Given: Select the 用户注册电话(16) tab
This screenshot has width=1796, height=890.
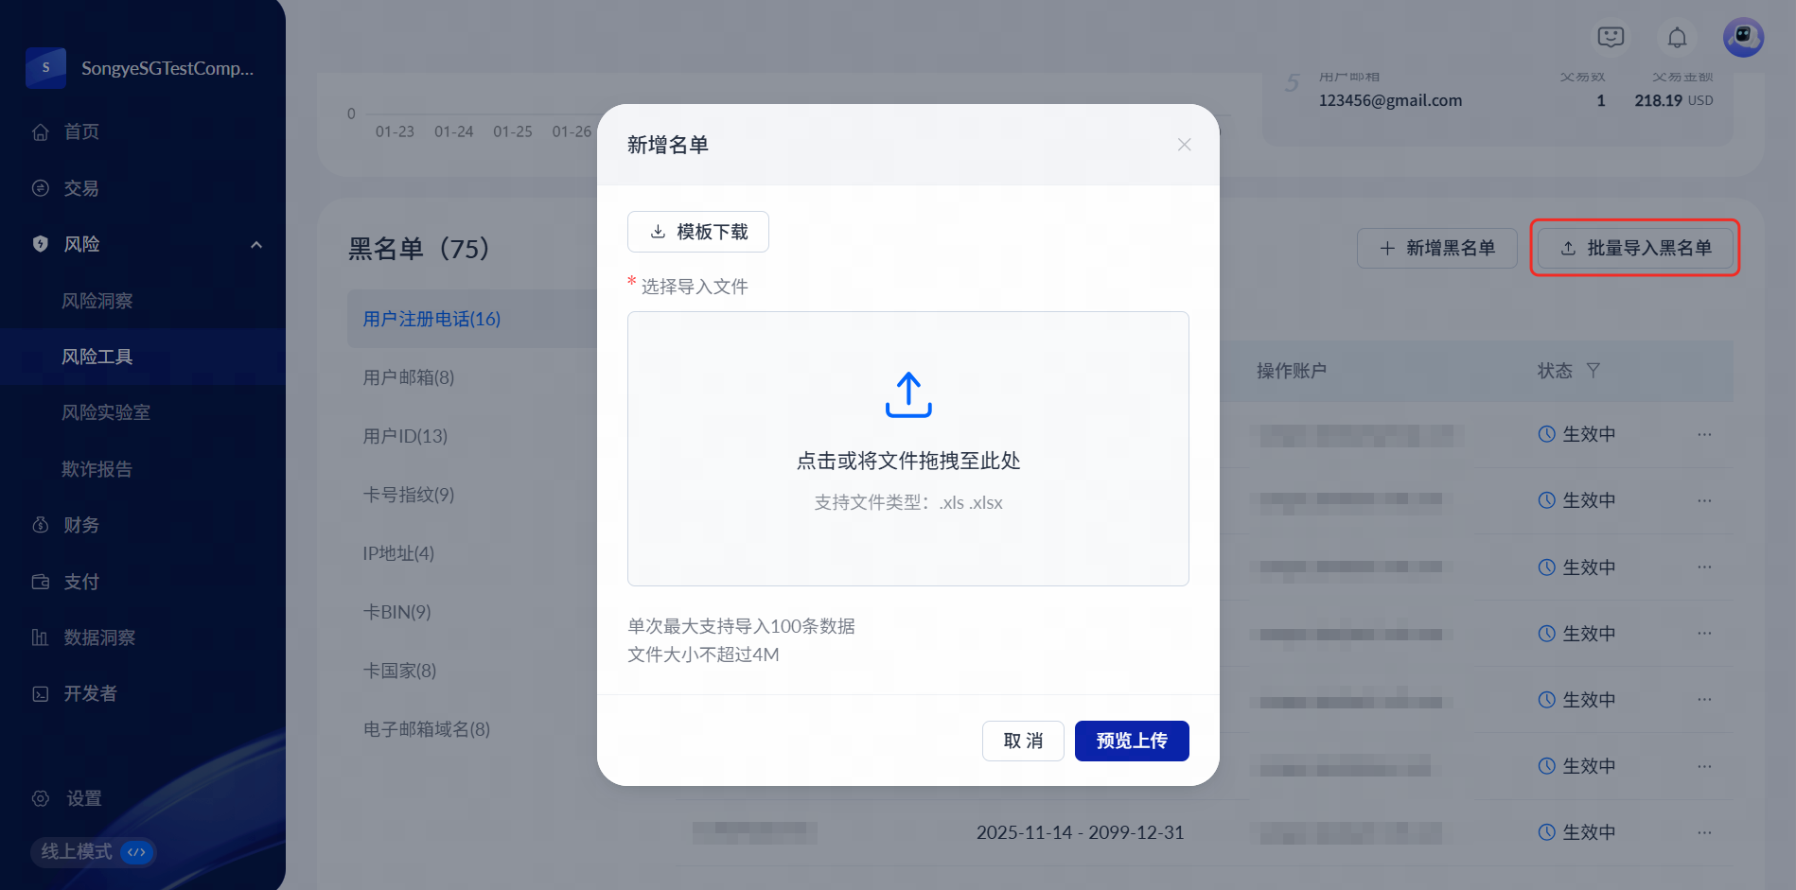Looking at the screenshot, I should [x=472, y=319].
